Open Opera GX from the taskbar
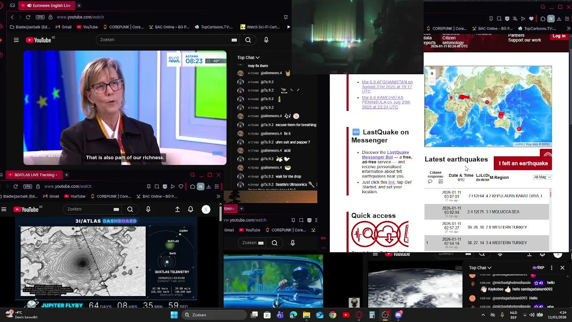The image size is (572, 322). [359, 315]
